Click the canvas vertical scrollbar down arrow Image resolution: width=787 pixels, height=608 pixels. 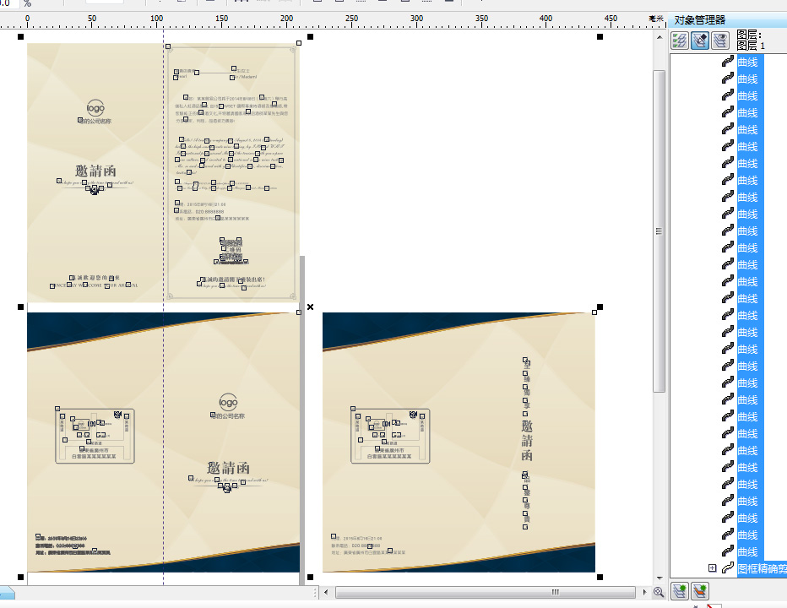(659, 578)
